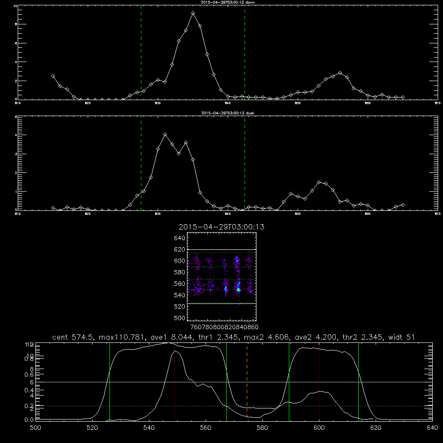The width and height of the screenshot is (443, 443).
Task: Click the '600' x-axis label of bottom plot
Action: 319,428
